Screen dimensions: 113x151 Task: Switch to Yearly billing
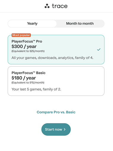(x=32, y=24)
